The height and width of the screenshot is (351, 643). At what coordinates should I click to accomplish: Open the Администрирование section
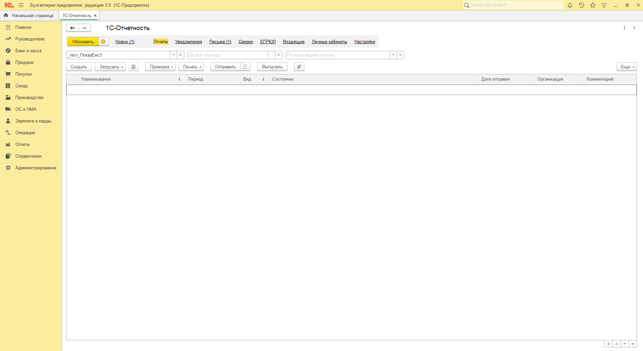click(x=31, y=168)
